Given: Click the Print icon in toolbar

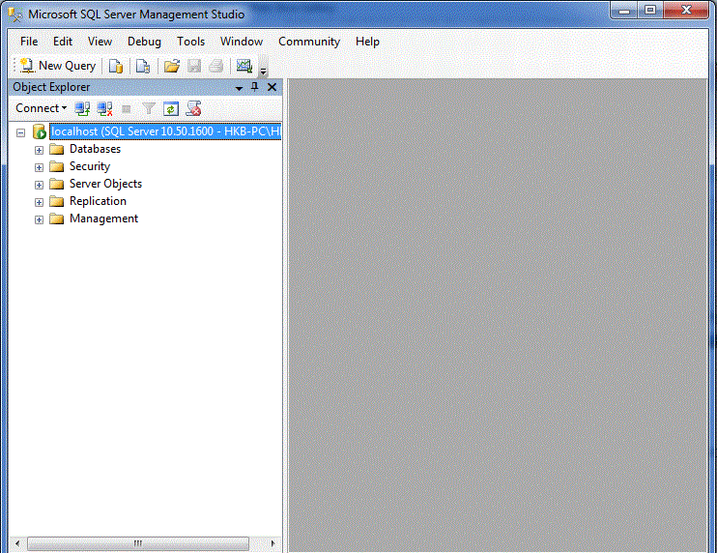Looking at the screenshot, I should [x=216, y=67].
